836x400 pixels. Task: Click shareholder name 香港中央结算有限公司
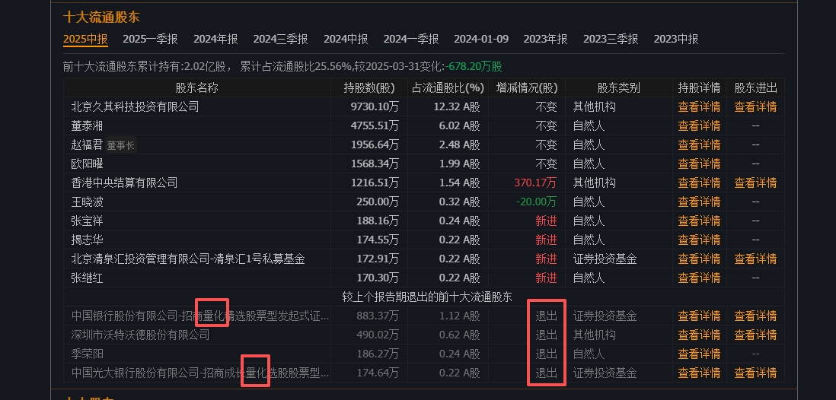[124, 183]
